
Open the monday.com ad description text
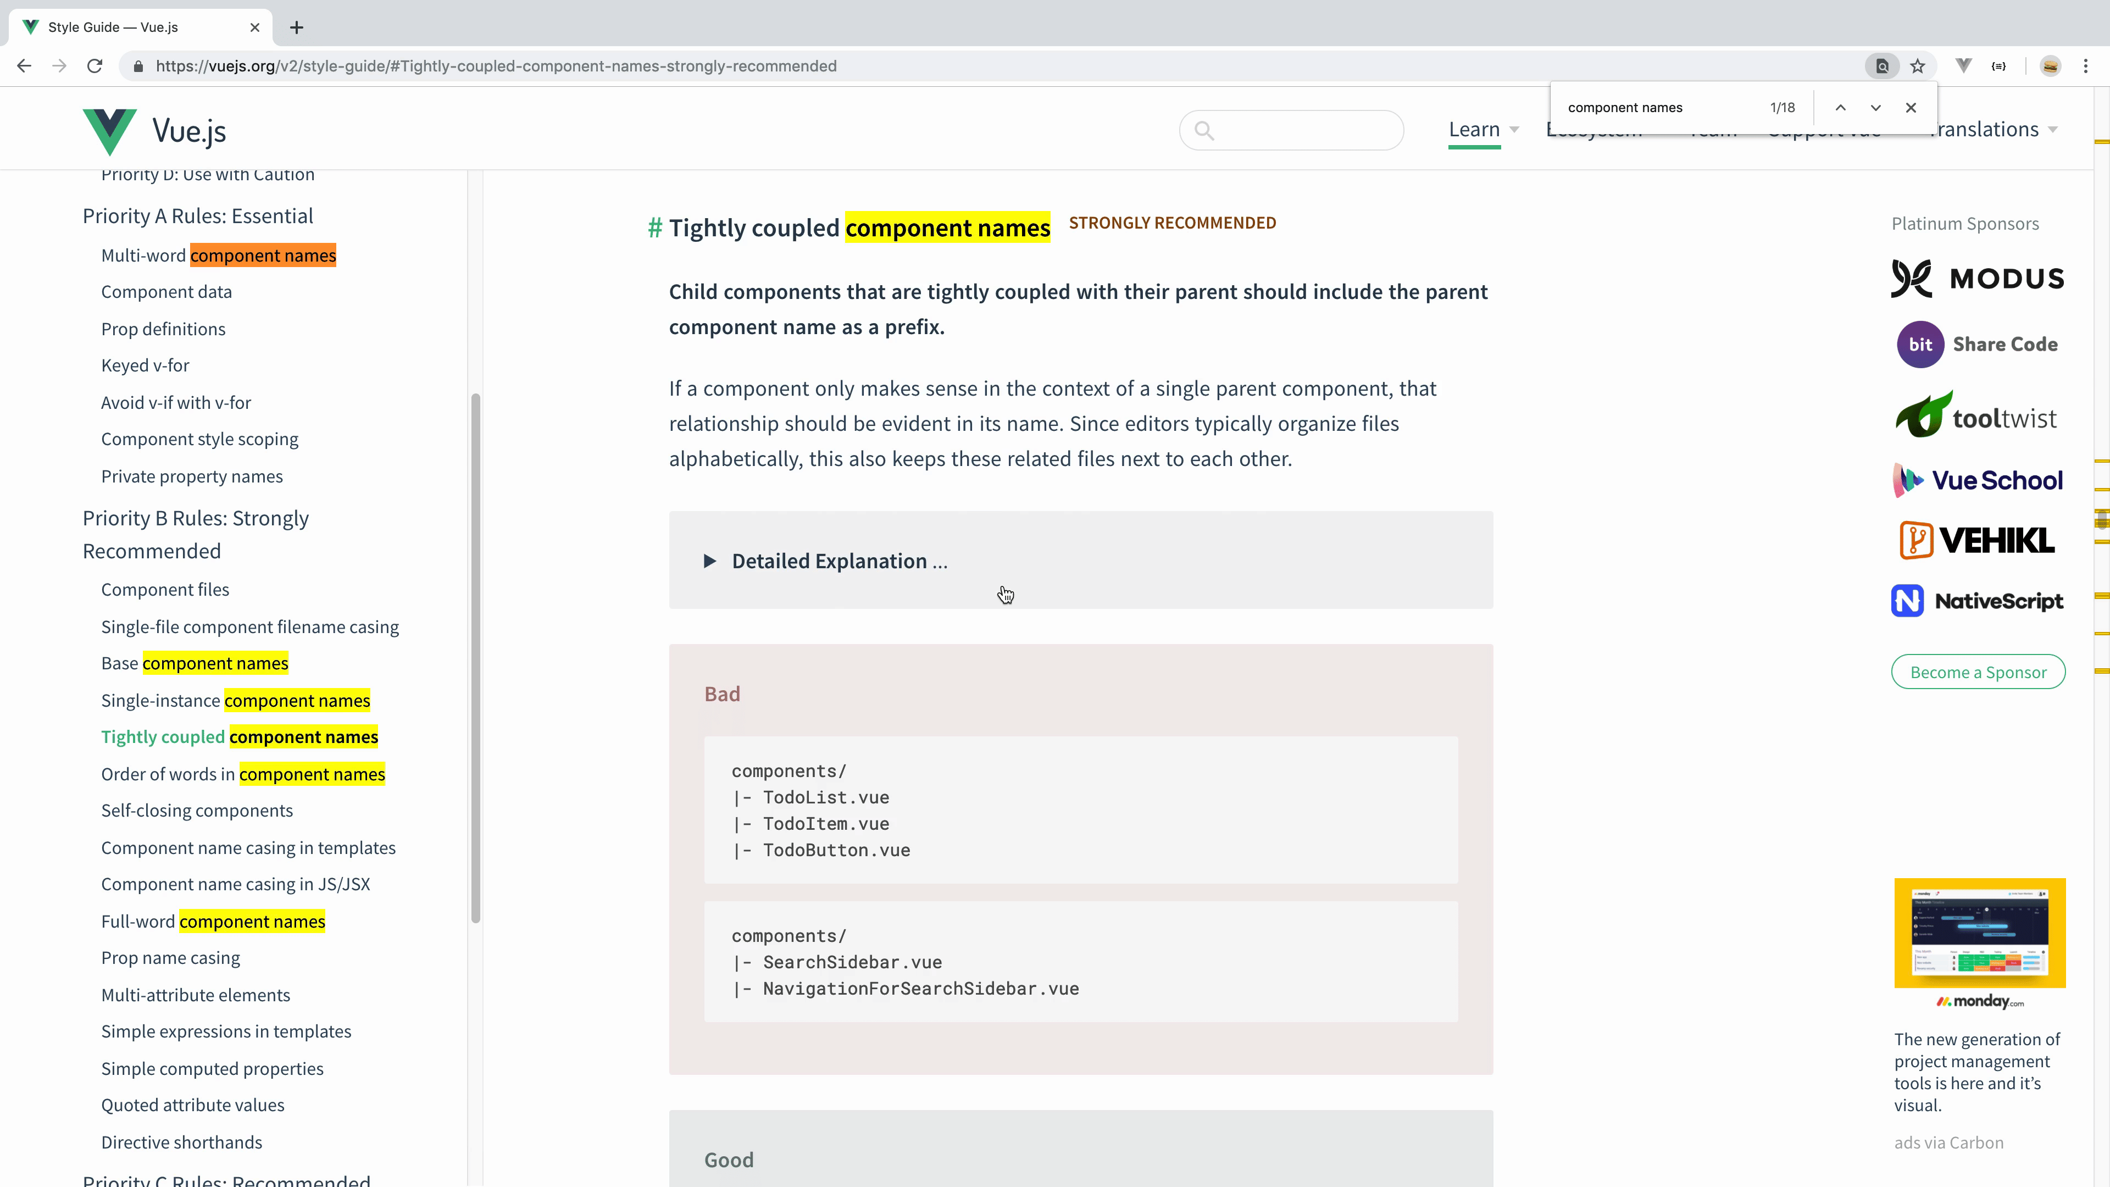click(x=1978, y=1072)
